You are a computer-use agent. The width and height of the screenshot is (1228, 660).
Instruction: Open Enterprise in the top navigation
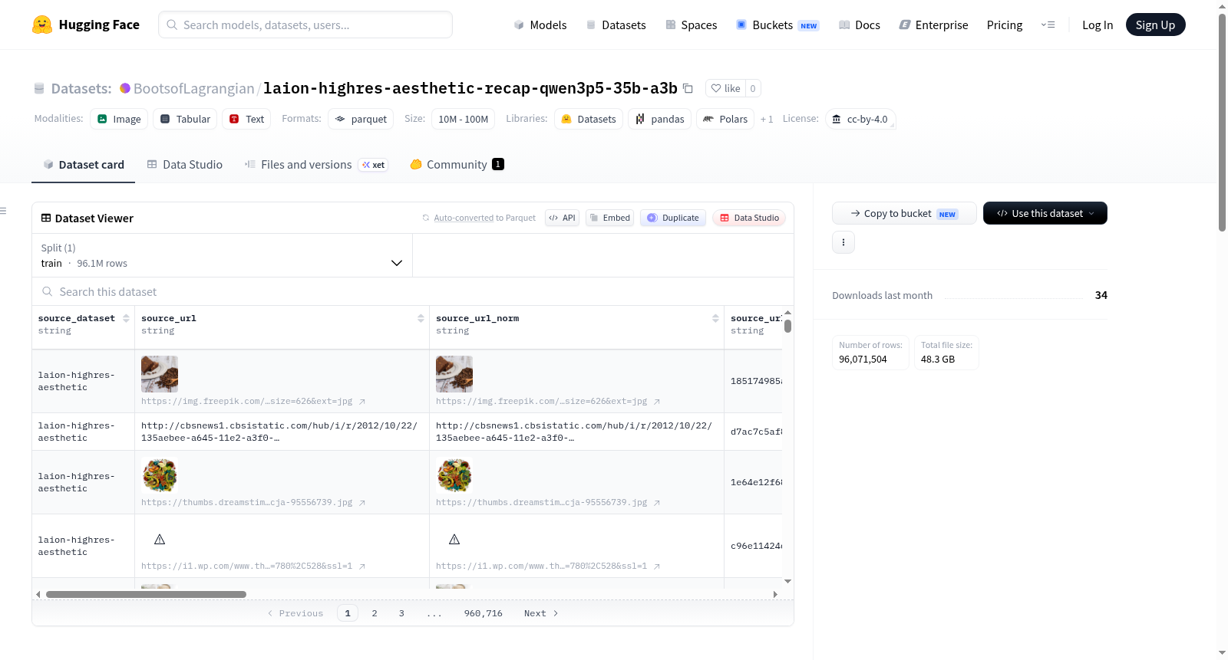pos(934,25)
